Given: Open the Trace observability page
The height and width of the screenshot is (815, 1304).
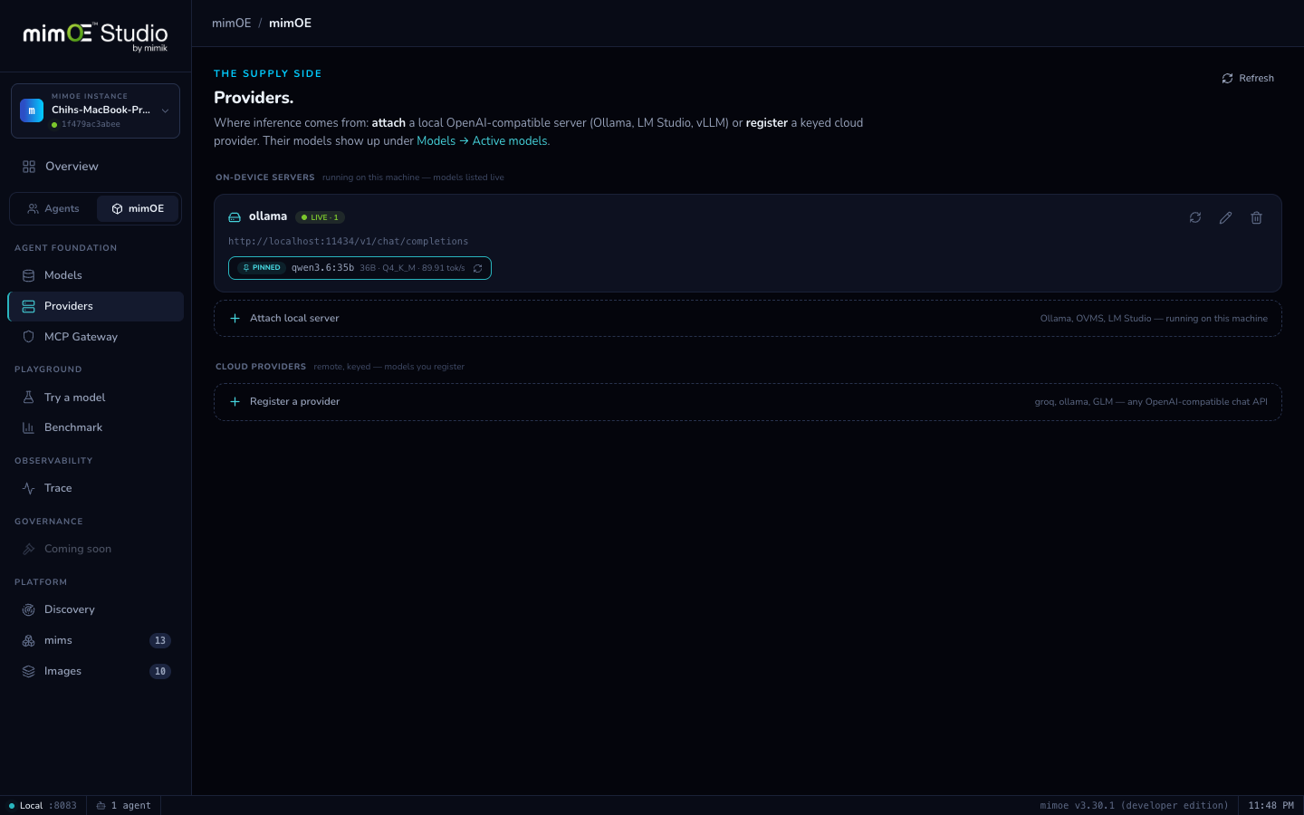Looking at the screenshot, I should 95,488.
